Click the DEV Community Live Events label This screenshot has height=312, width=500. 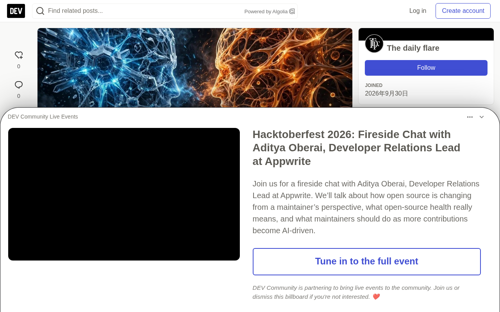click(43, 117)
